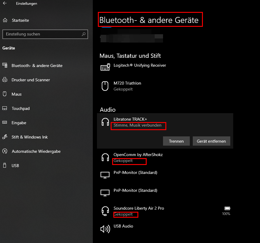The height and width of the screenshot is (243, 260).
Task: Open the USB settings page
Action: pyautogui.click(x=15, y=166)
